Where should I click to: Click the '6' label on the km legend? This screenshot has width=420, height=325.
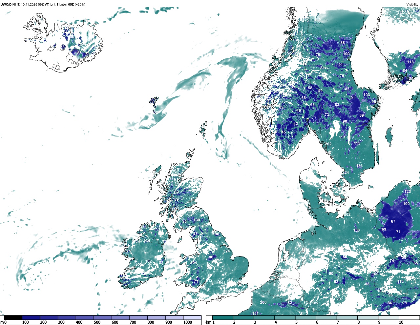(x=317, y=322)
